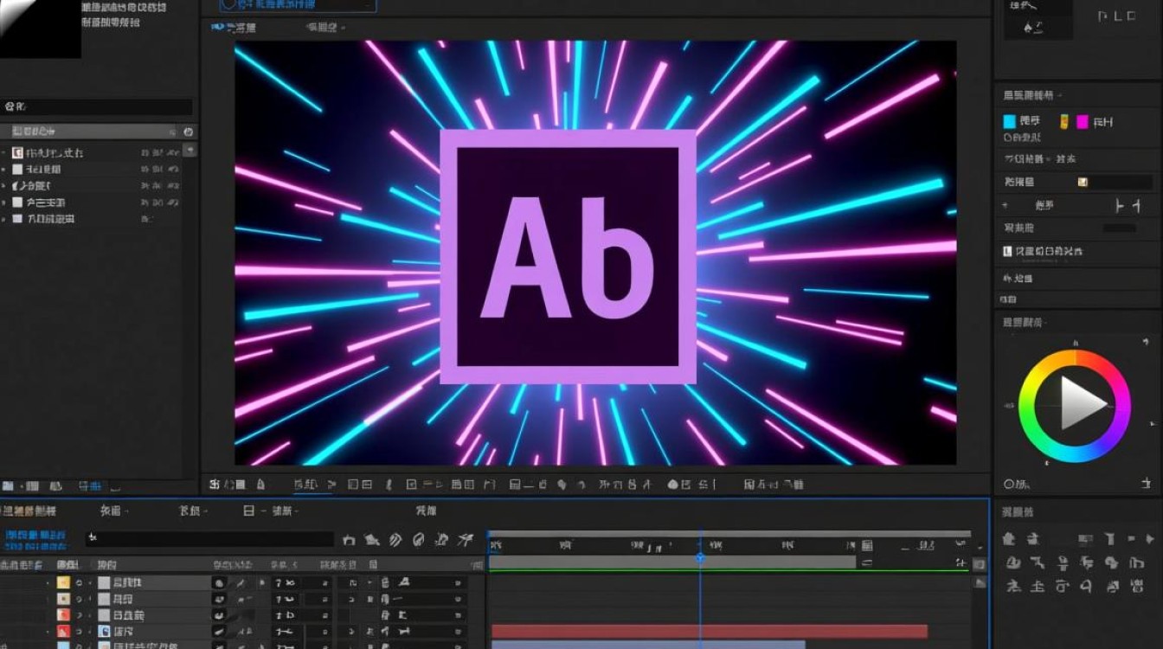This screenshot has height=649, width=1163.
Task: Expand the first item in the project list
Action: [4, 153]
